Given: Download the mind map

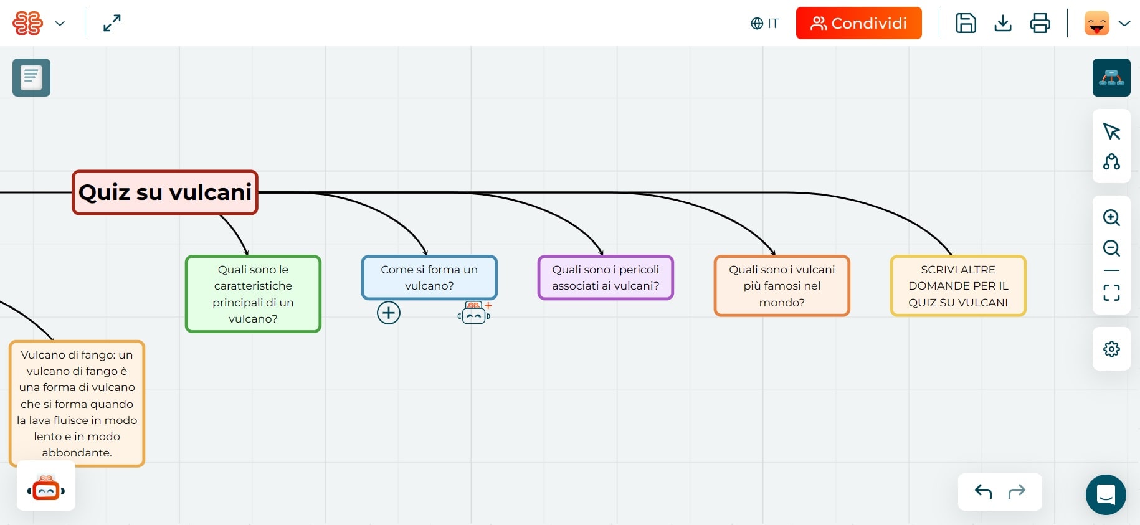Looking at the screenshot, I should tap(1003, 23).
